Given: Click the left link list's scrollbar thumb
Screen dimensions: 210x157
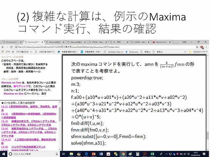Looking at the screenshot, I should tap(60, 114).
